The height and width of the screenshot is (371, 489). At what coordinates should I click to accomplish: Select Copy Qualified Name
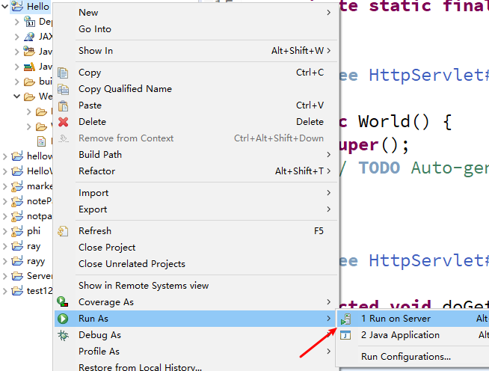[197, 89]
